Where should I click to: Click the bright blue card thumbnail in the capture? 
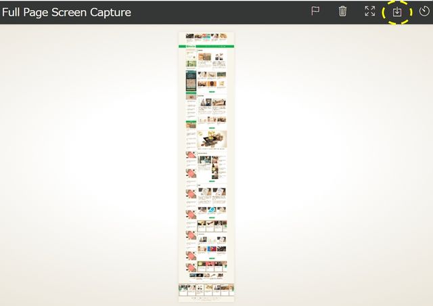tap(212, 210)
